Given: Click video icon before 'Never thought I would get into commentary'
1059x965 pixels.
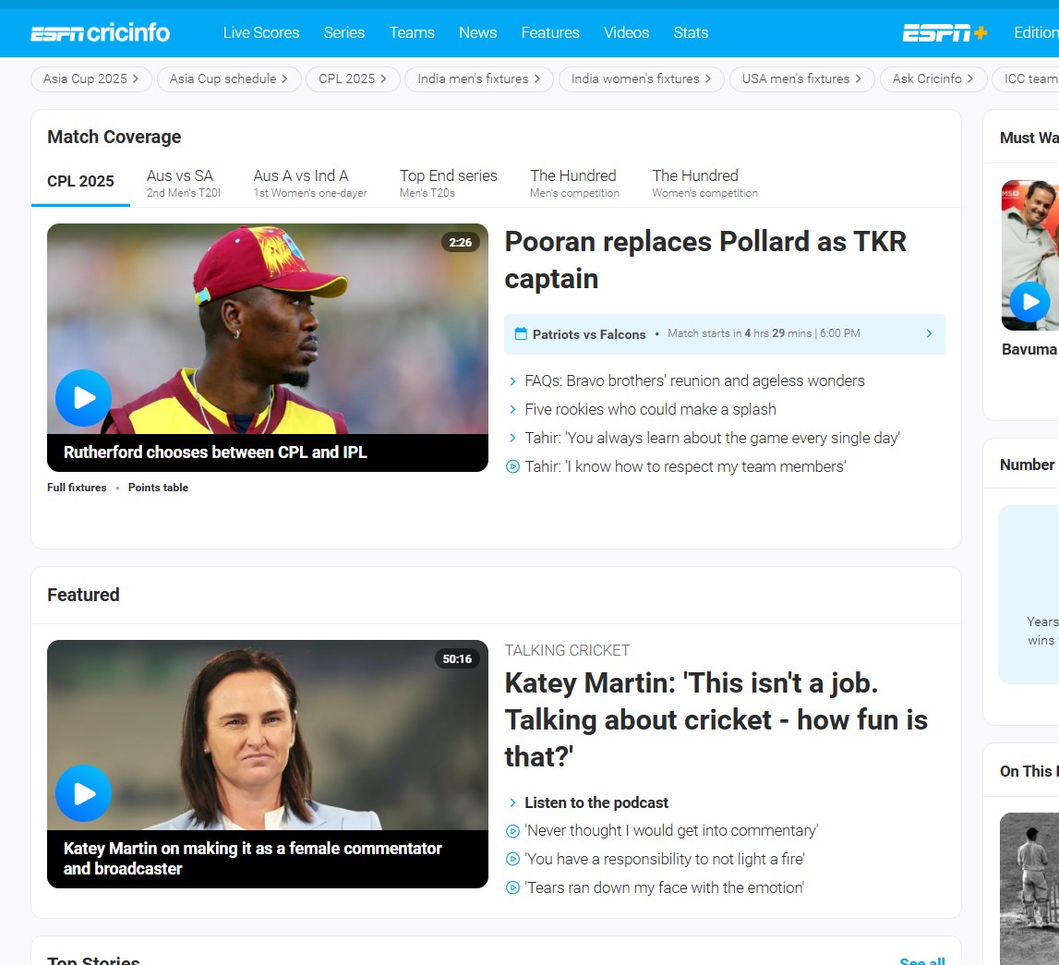Looking at the screenshot, I should coord(512,830).
